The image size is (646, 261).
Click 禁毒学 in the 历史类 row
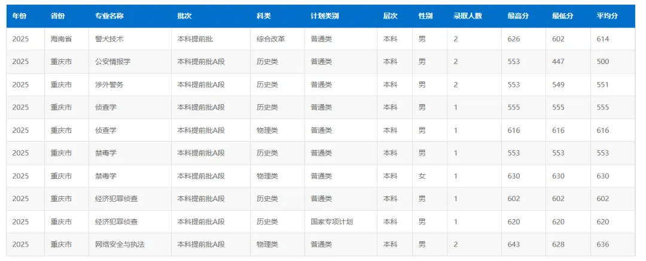[x=106, y=153]
